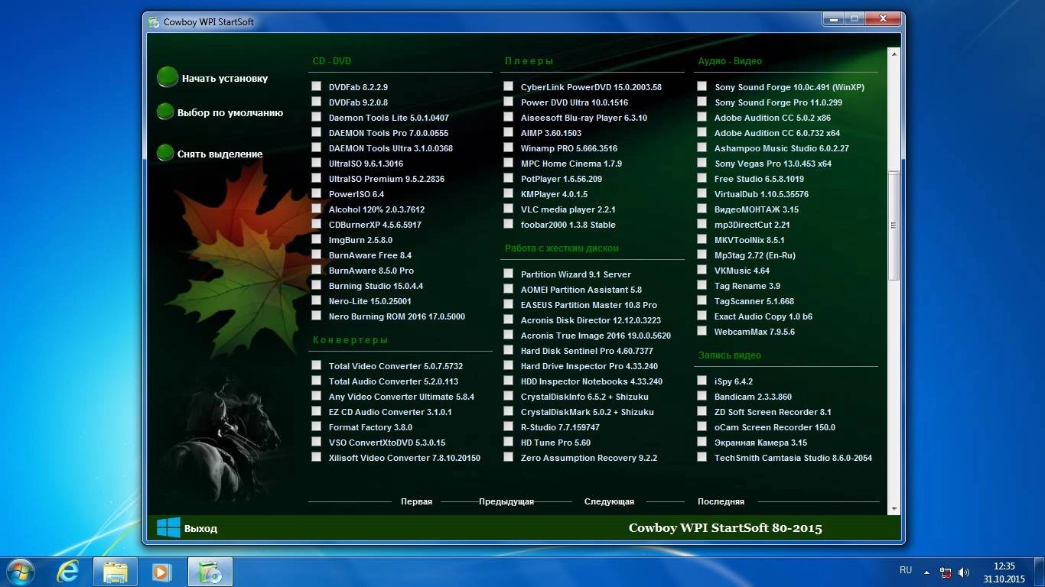This screenshot has height=587, width=1045.
Task: Launch Internet Explorer from taskbar
Action: click(x=68, y=571)
